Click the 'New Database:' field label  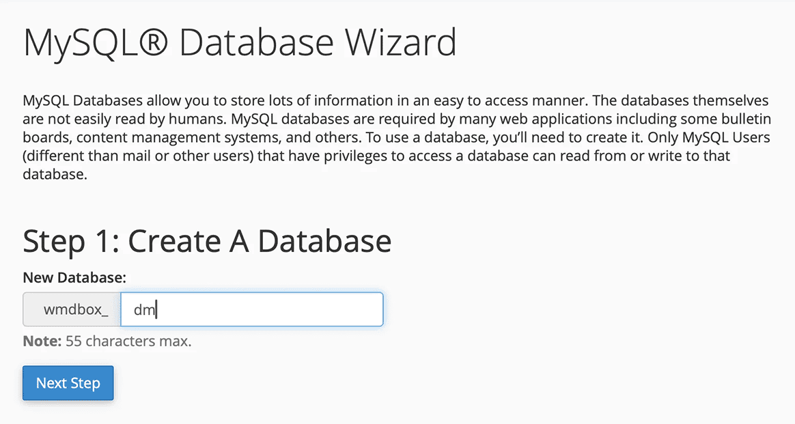[x=74, y=278]
